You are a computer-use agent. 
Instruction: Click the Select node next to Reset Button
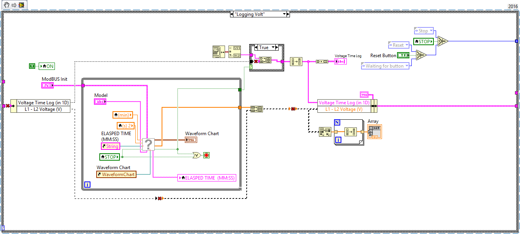tap(421, 56)
